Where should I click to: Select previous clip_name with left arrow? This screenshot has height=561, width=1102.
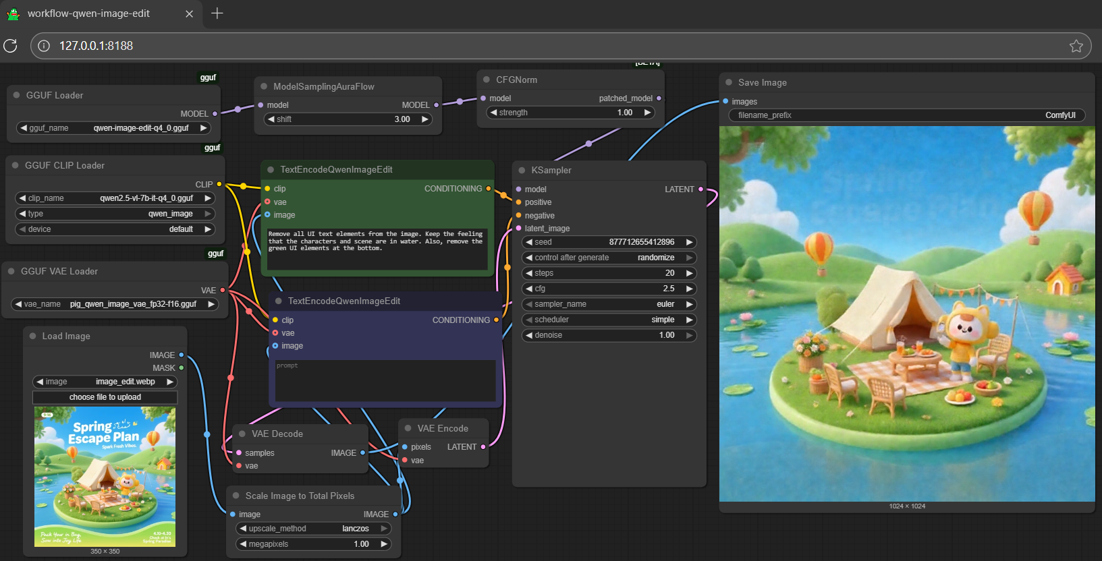(x=22, y=198)
